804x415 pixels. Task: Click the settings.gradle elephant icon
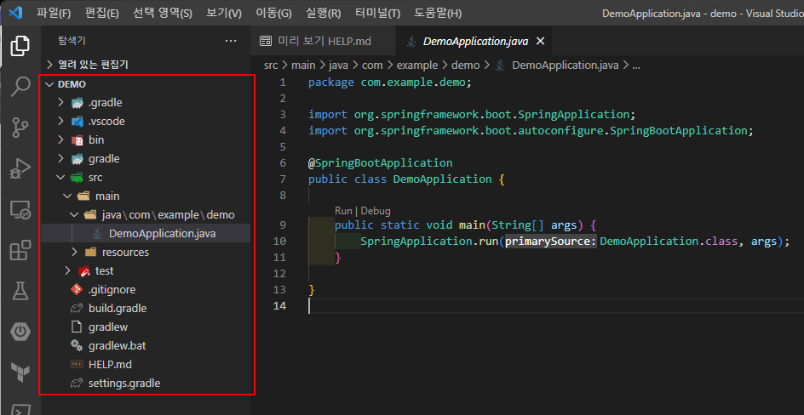[x=77, y=383]
